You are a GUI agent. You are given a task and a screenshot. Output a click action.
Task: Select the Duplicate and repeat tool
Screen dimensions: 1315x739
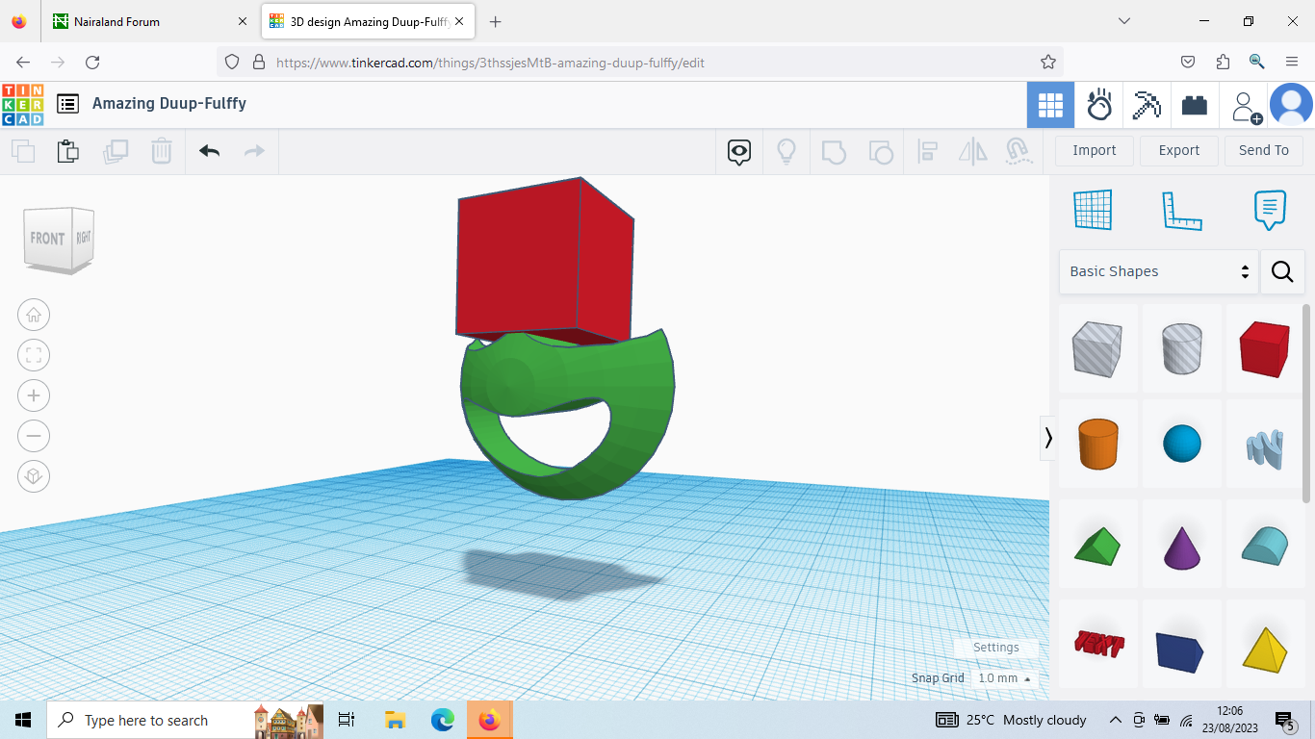116,151
